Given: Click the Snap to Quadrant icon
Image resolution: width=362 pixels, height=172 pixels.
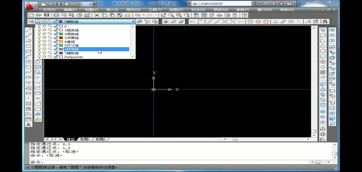Looking at the screenshot, I should [x=258, y=21].
